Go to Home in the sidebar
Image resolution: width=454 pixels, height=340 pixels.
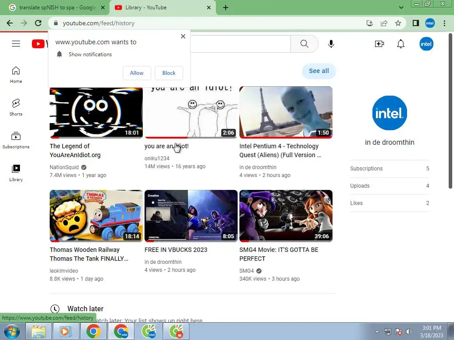point(16,74)
